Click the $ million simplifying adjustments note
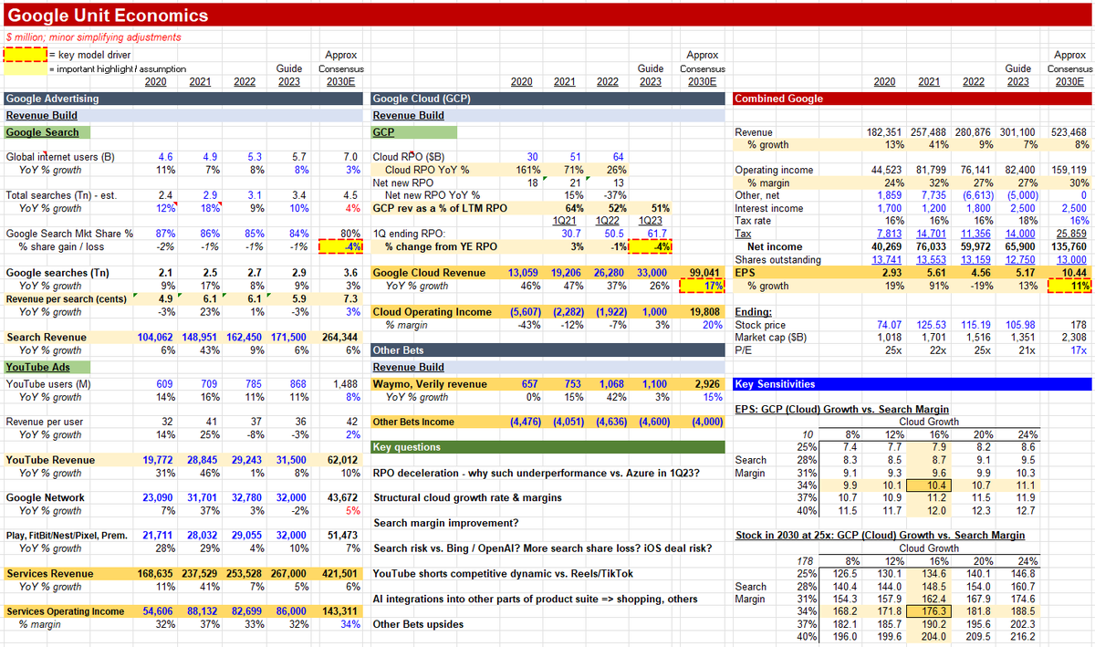The image size is (1095, 647). click(93, 37)
